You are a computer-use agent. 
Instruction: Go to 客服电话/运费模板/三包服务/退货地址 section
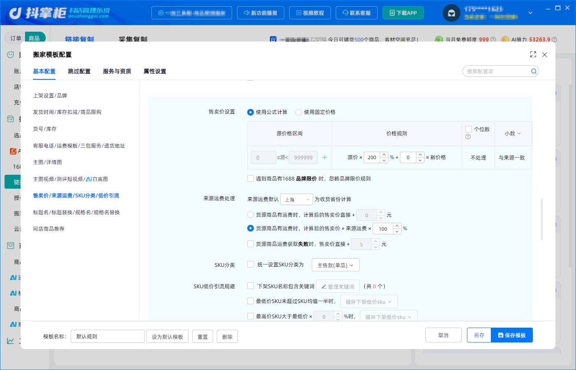79,146
